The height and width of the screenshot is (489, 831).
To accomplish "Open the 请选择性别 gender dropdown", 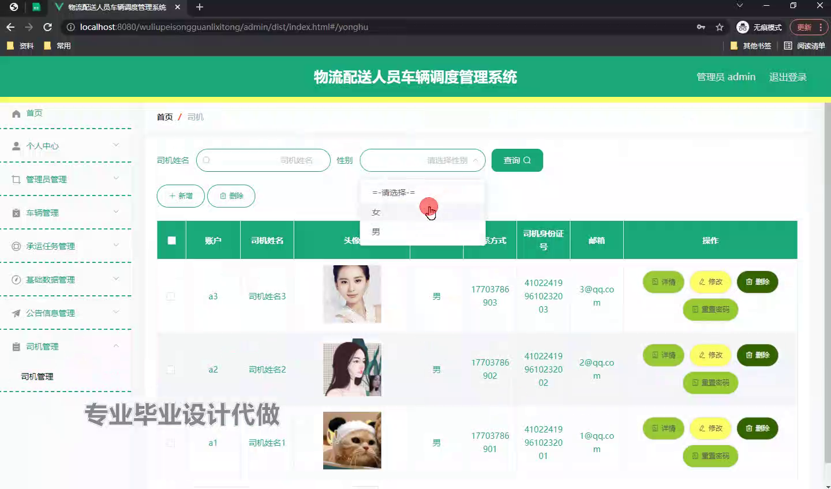I will click(423, 160).
